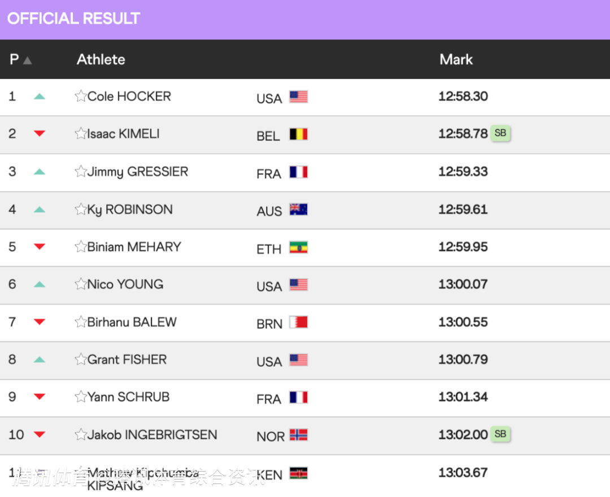The height and width of the screenshot is (497, 610).
Task: Click the Mark column header
Action: click(456, 59)
